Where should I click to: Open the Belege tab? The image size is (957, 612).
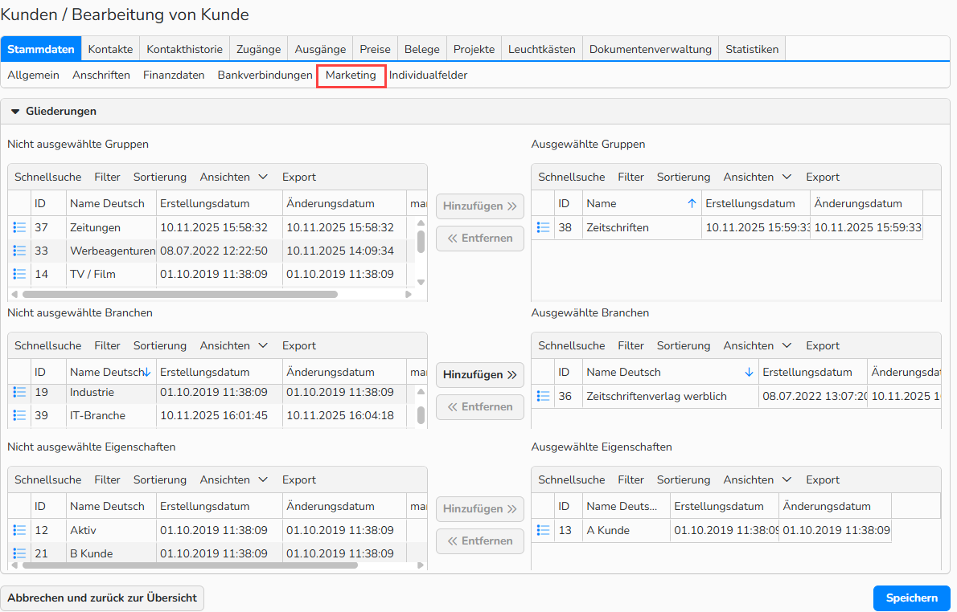pyautogui.click(x=421, y=49)
